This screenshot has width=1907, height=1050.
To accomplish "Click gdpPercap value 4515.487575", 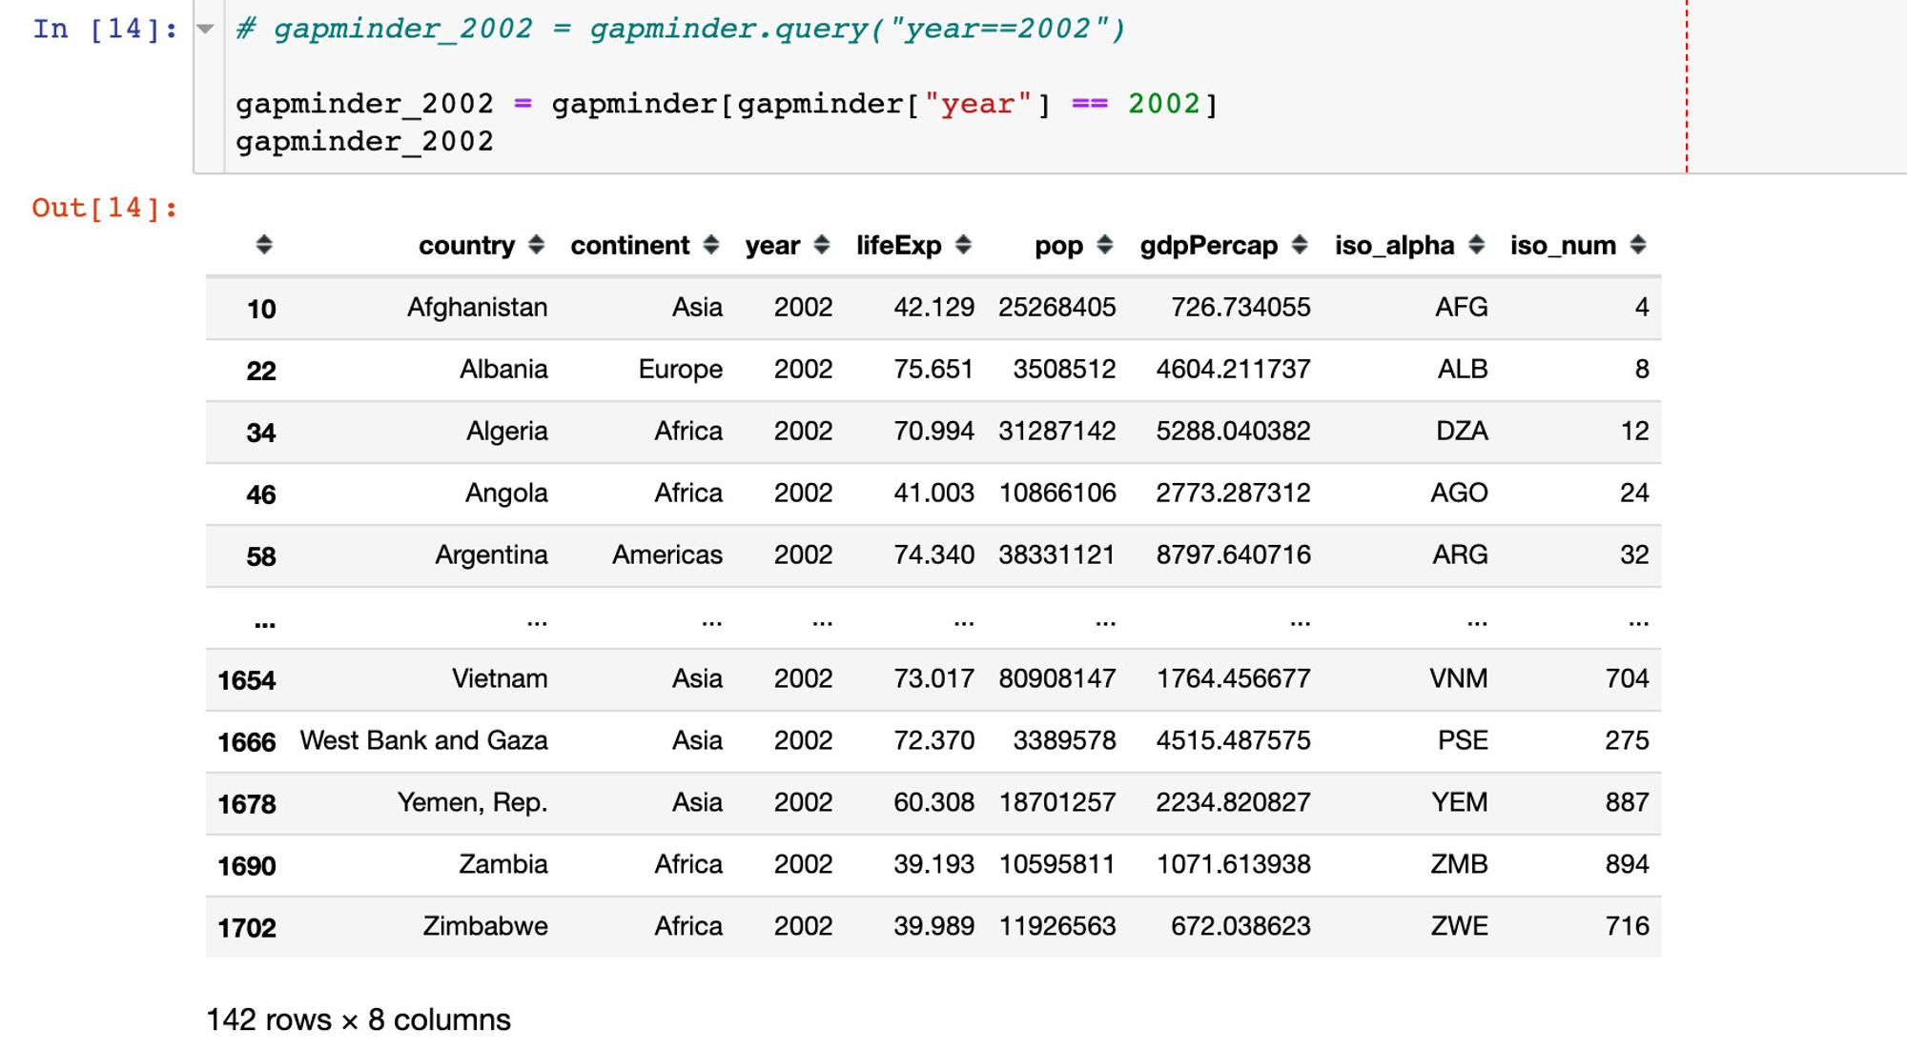I will (1234, 740).
